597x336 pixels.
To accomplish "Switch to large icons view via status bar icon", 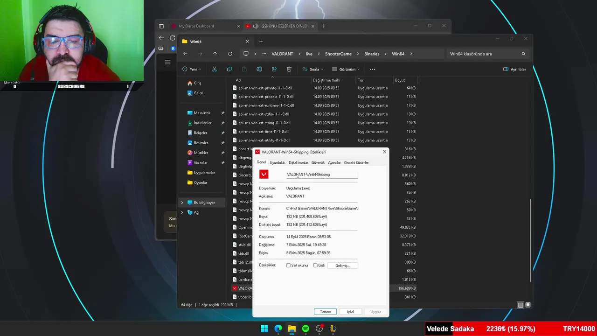I will tap(528, 305).
